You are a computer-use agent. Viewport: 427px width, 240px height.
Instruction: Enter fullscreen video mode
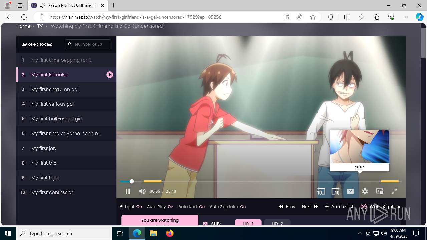[394, 191]
